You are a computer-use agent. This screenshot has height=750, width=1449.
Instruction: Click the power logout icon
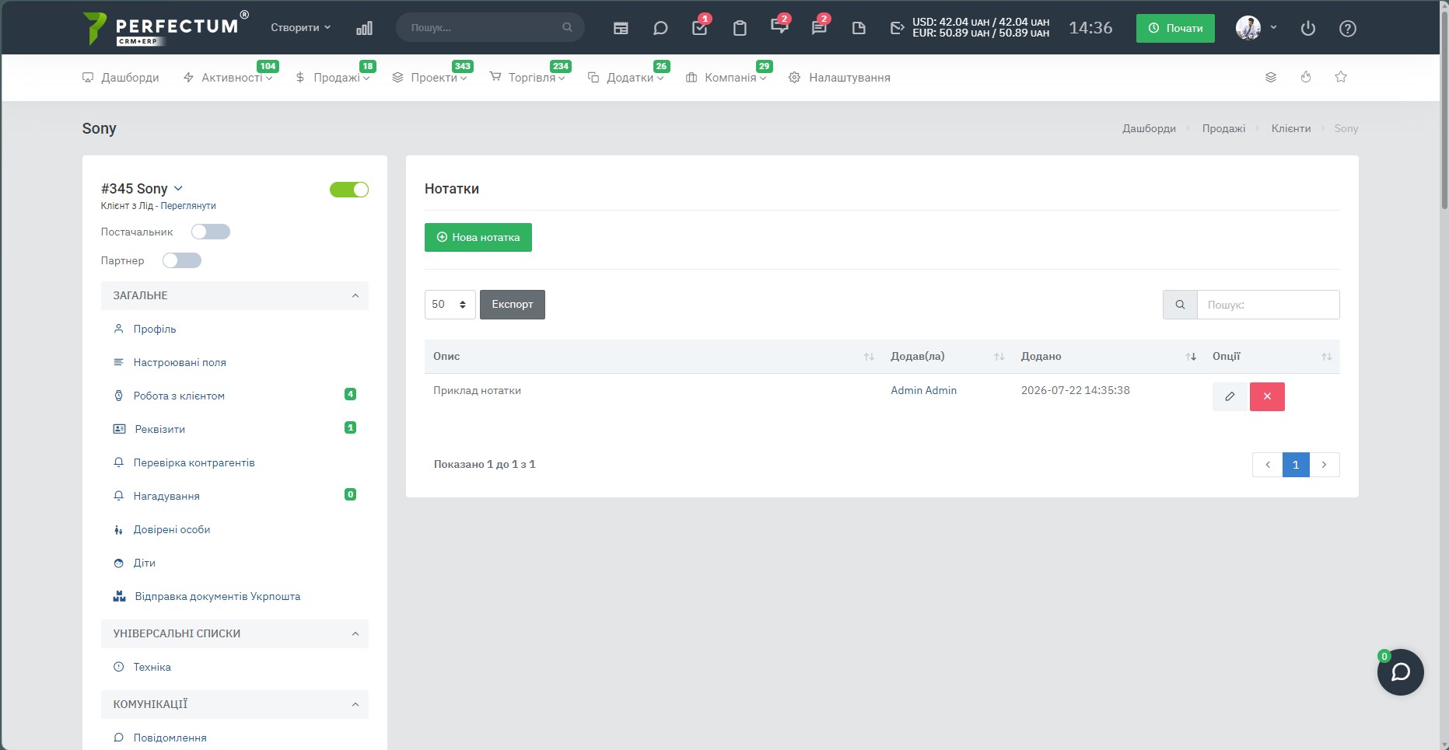tap(1308, 28)
